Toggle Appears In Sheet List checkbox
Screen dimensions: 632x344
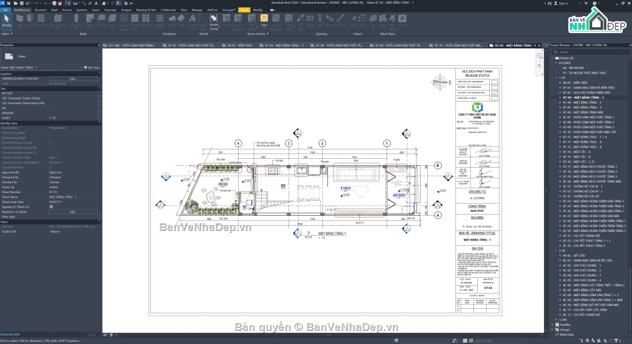coord(51,207)
